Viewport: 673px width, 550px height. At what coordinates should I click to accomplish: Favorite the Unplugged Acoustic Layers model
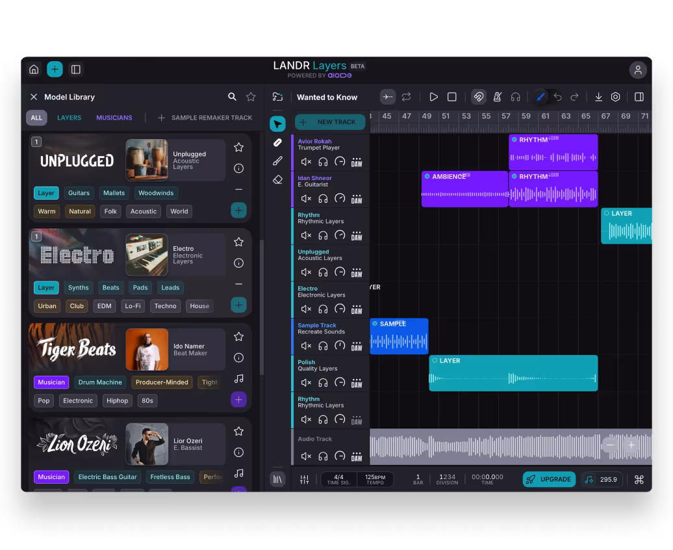pos(238,148)
